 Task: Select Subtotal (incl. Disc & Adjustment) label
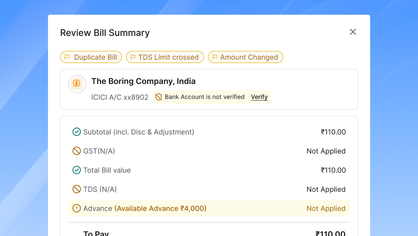click(139, 132)
